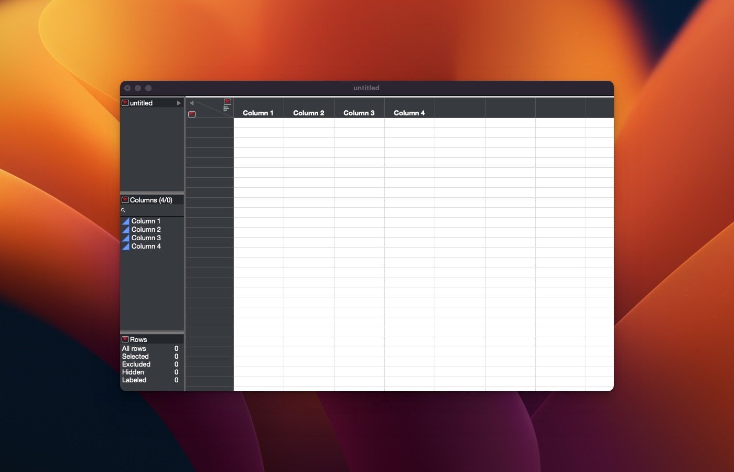Click the magnifier icon in Columns panel
734x472 pixels.
point(124,210)
